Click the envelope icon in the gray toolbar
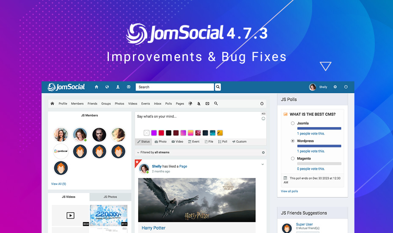 coord(207,104)
